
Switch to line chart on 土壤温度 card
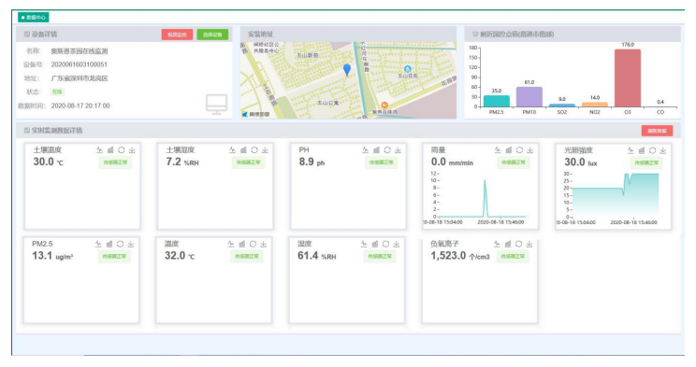99,150
